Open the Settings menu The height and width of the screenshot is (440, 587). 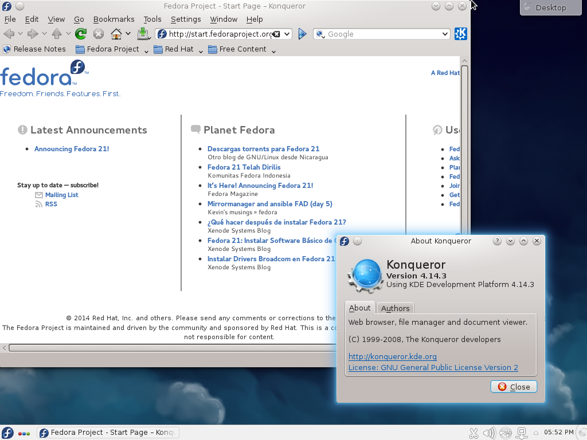186,19
